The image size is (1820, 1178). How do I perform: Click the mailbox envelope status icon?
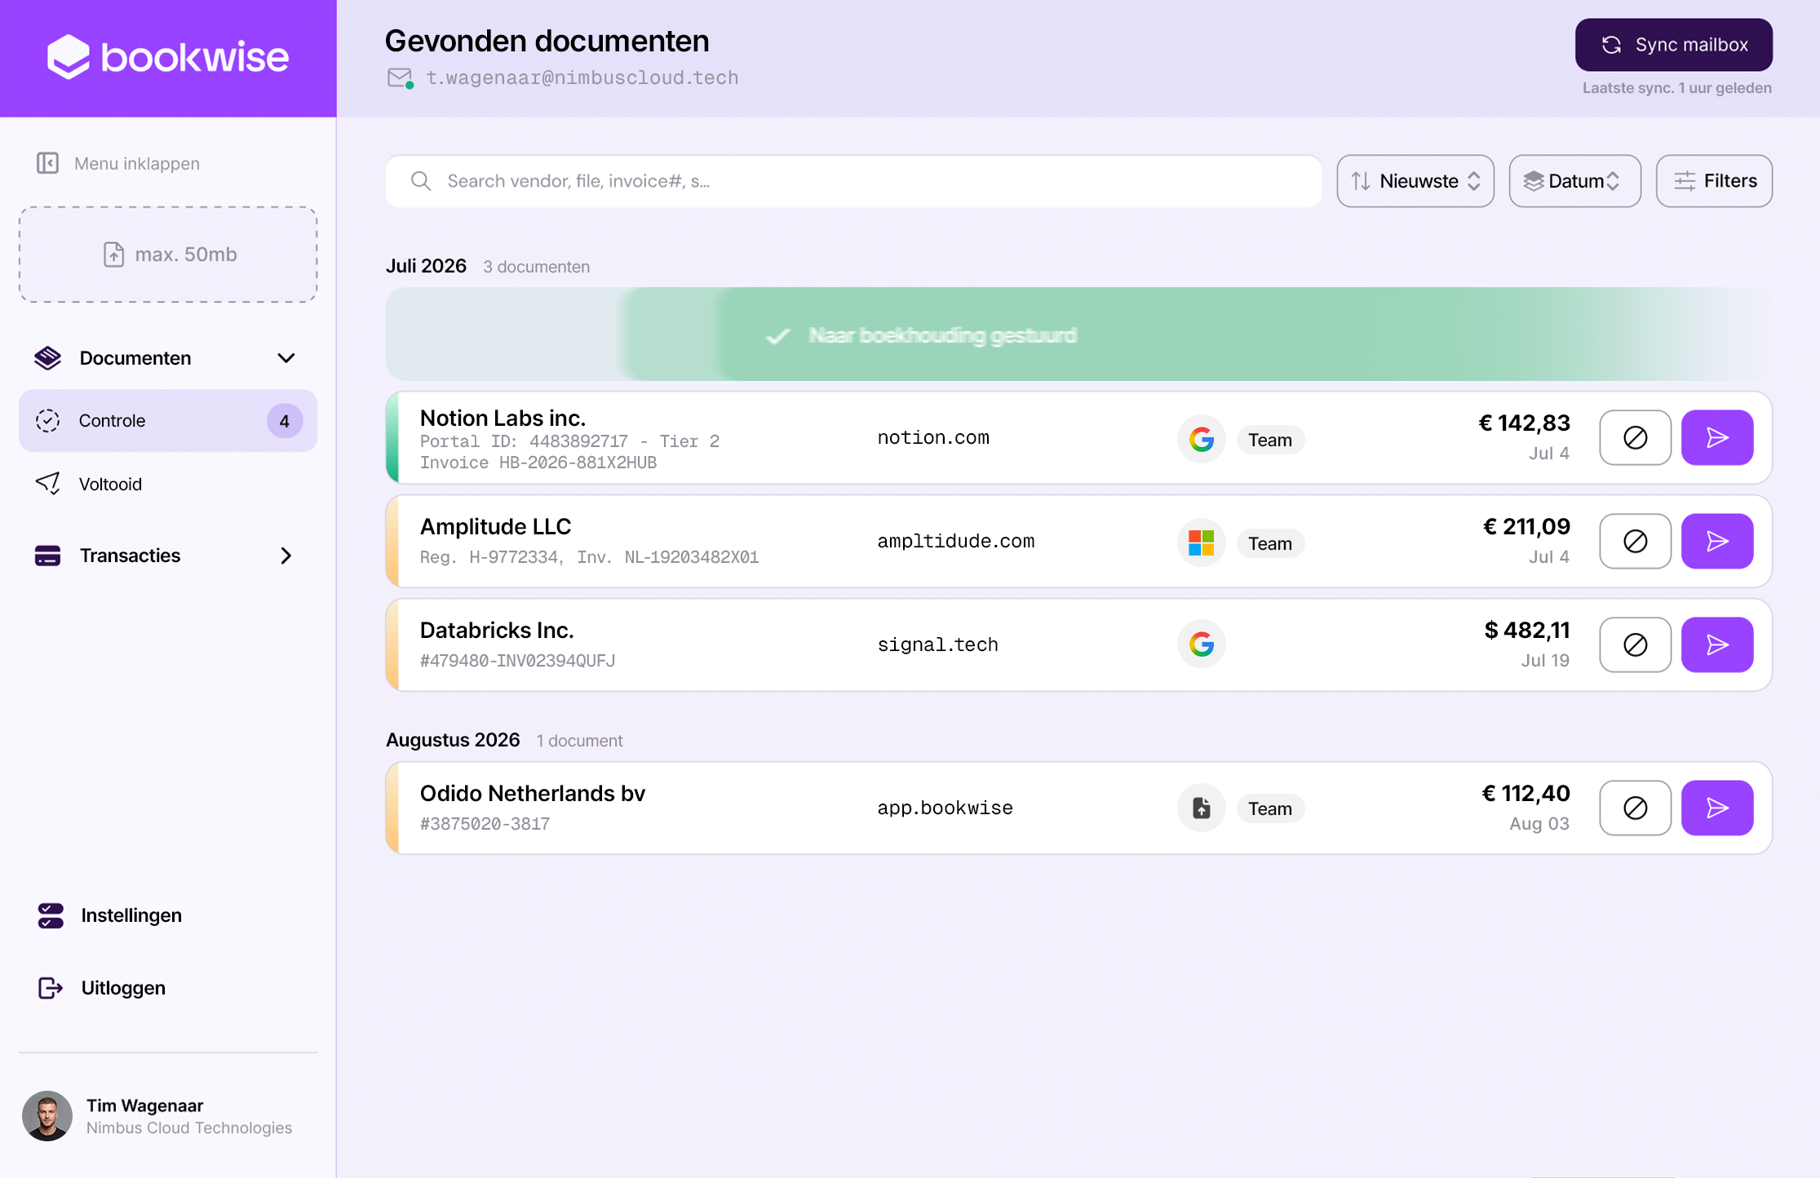click(400, 77)
